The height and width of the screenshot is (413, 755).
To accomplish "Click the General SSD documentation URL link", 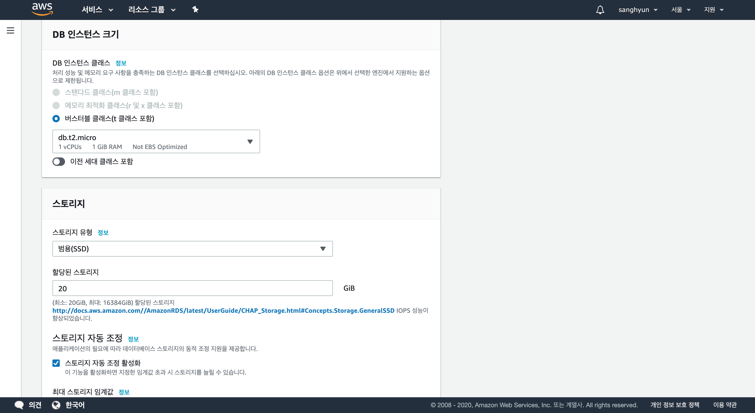I will pyautogui.click(x=223, y=310).
